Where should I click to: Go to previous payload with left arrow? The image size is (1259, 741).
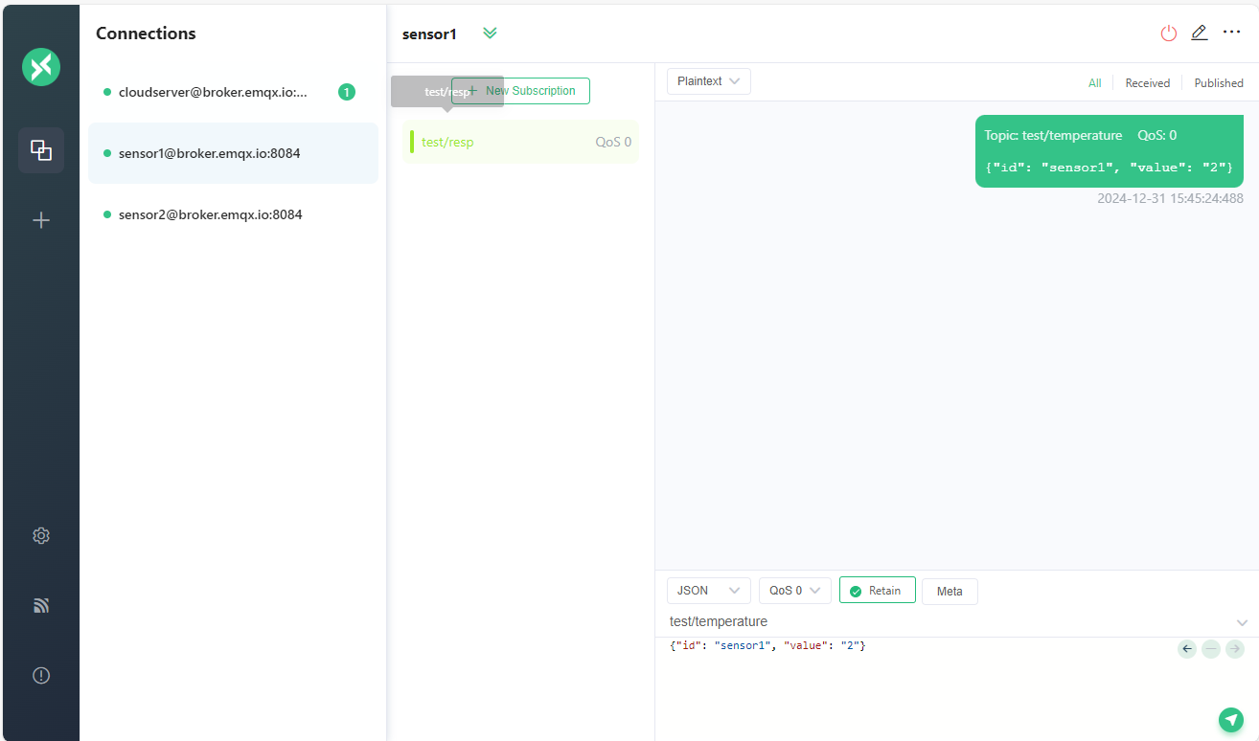[1187, 649]
